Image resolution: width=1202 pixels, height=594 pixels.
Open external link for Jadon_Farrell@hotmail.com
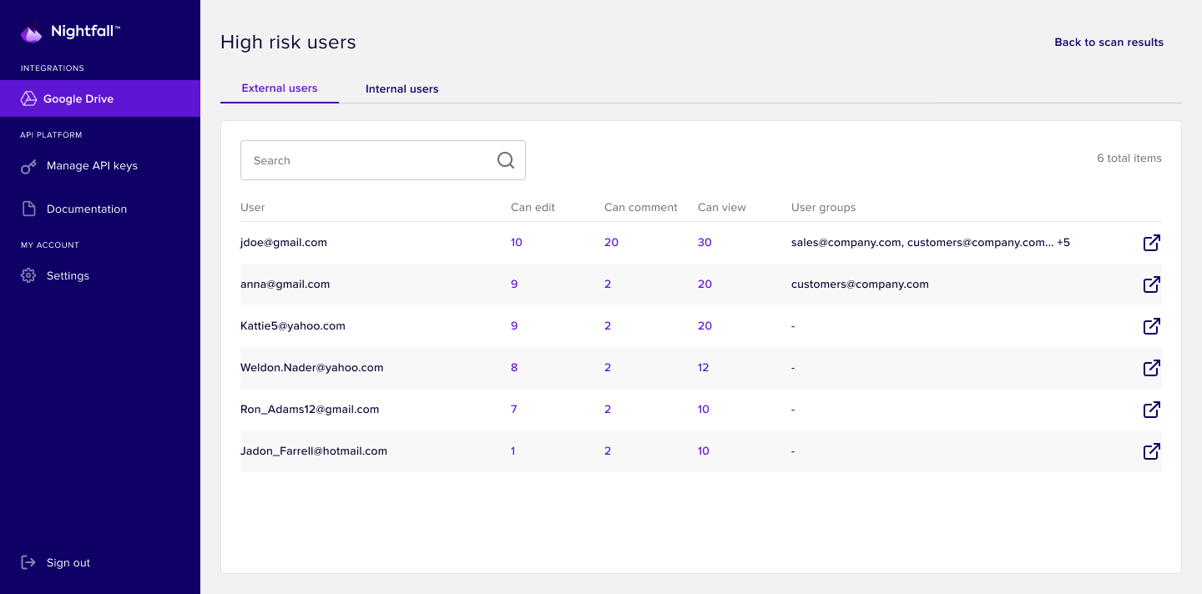click(x=1151, y=451)
